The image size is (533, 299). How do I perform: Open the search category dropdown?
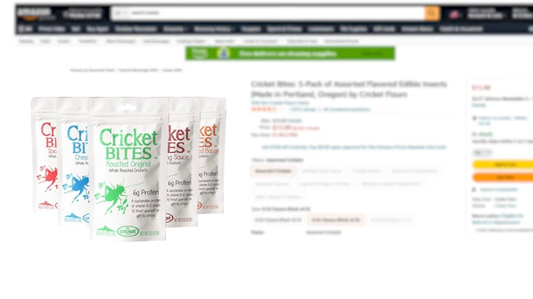coord(120,14)
